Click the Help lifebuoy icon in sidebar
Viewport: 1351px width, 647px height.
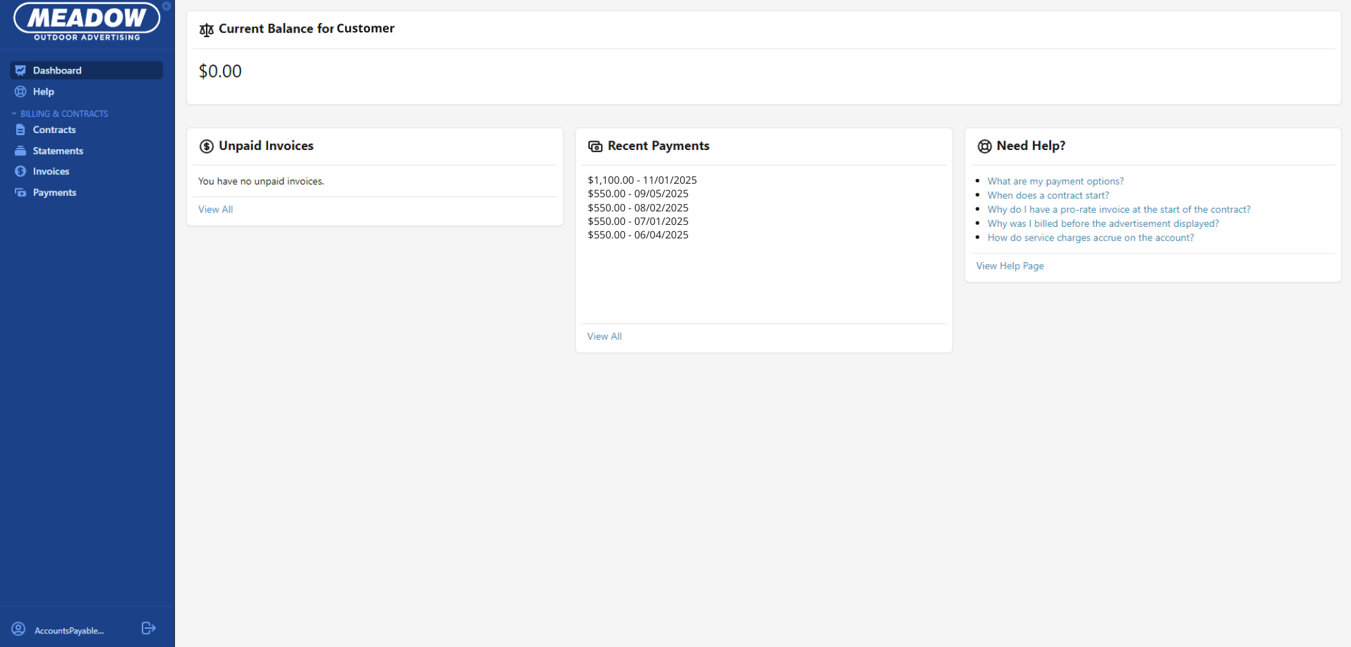[20, 91]
